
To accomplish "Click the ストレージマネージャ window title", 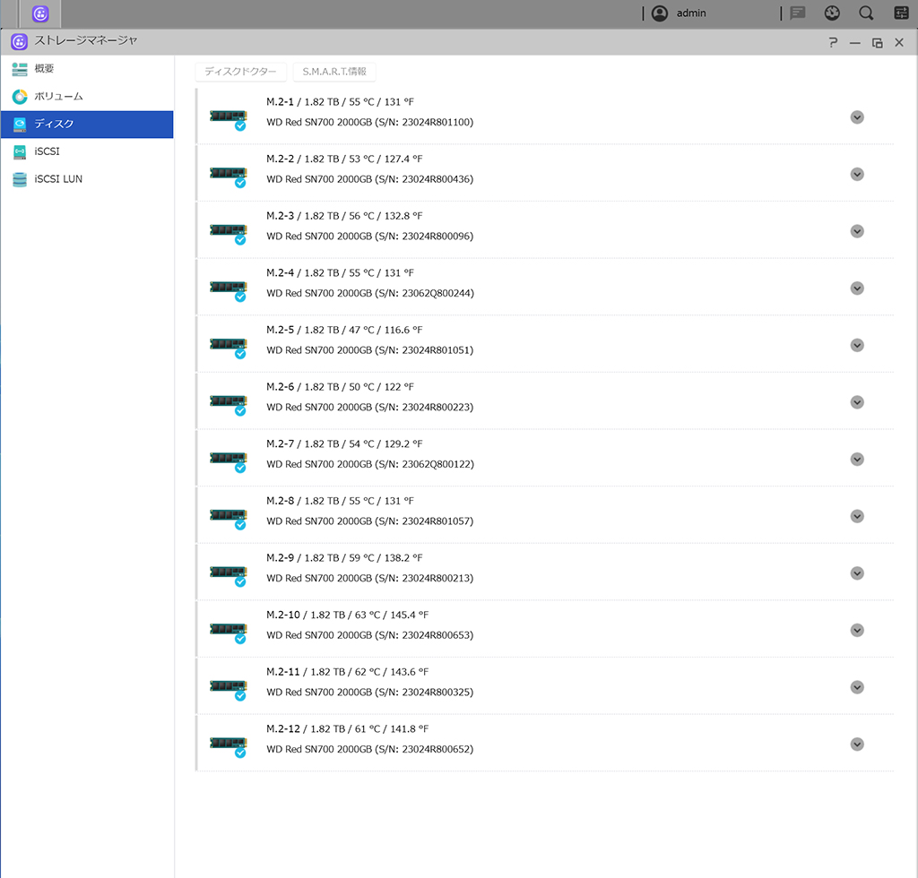I will click(x=85, y=41).
